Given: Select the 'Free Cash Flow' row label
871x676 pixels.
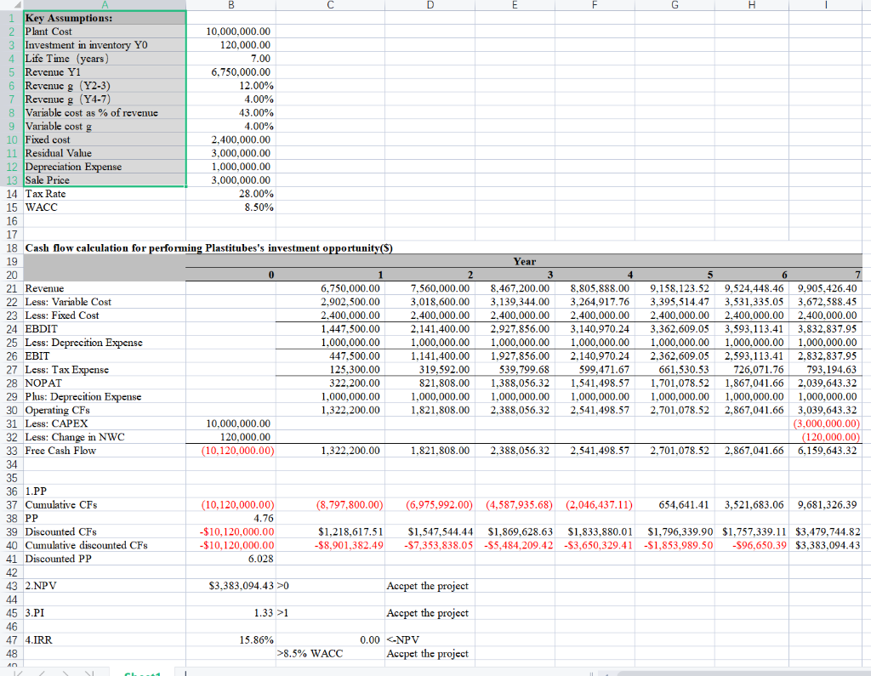Looking at the screenshot, I should coord(105,451).
